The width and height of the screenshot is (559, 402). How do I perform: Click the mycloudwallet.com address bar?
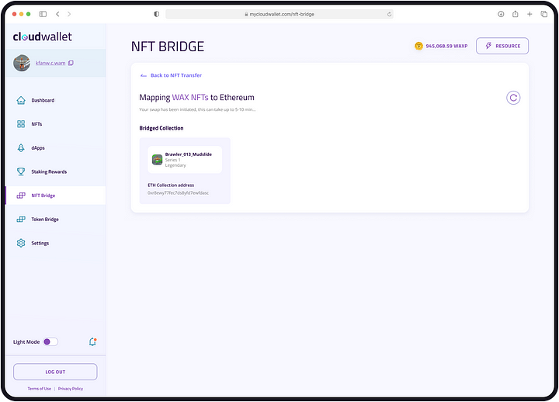279,14
